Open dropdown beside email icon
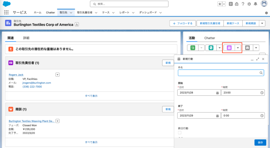The width and height of the screenshot is (270, 148). point(256,48)
